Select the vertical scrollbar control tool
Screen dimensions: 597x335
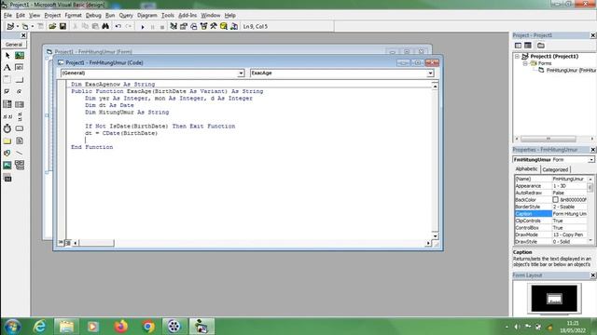click(x=20, y=116)
